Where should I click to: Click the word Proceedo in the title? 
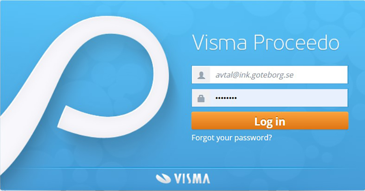(296, 42)
